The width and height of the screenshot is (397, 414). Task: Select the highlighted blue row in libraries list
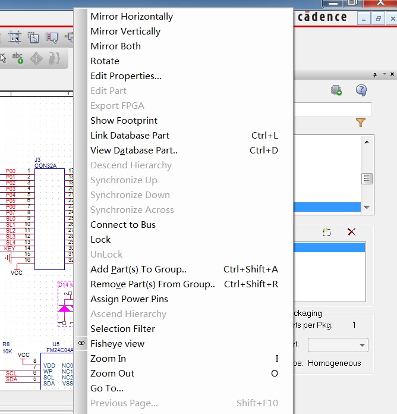[329, 247]
